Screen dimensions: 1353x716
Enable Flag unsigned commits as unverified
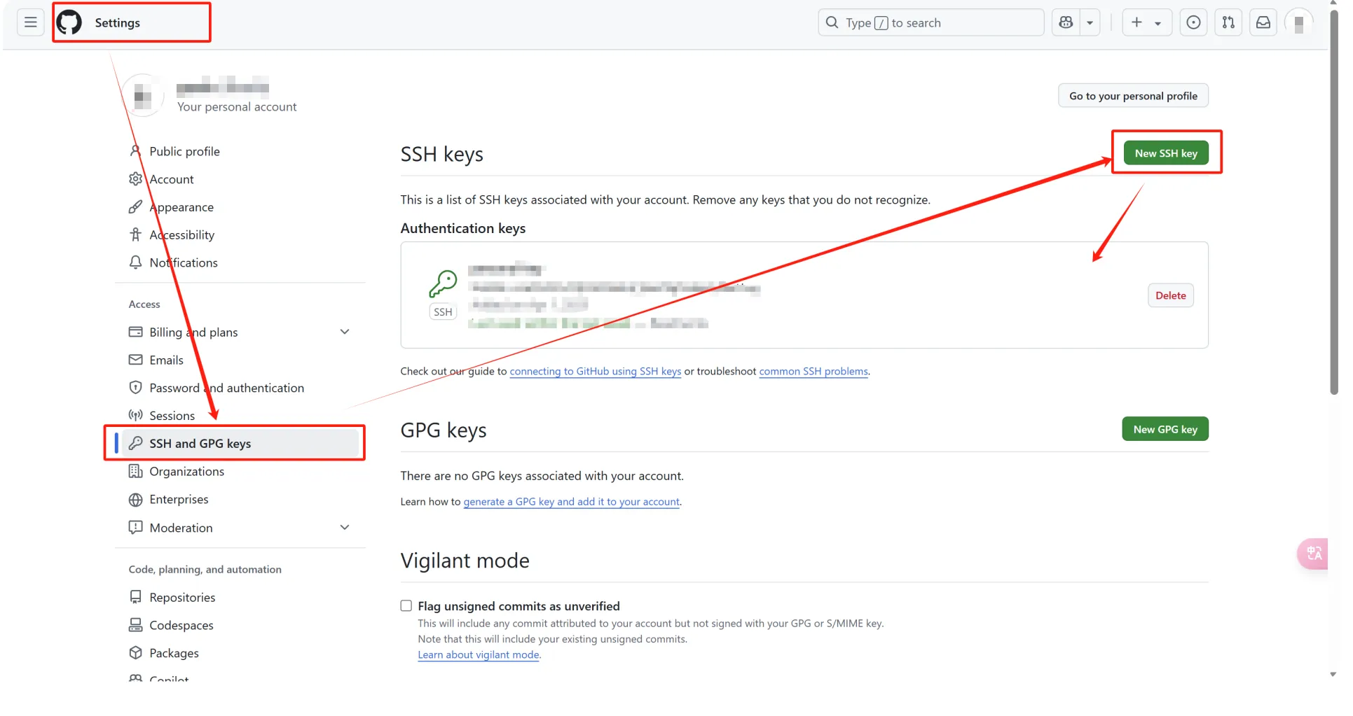[x=406, y=605]
